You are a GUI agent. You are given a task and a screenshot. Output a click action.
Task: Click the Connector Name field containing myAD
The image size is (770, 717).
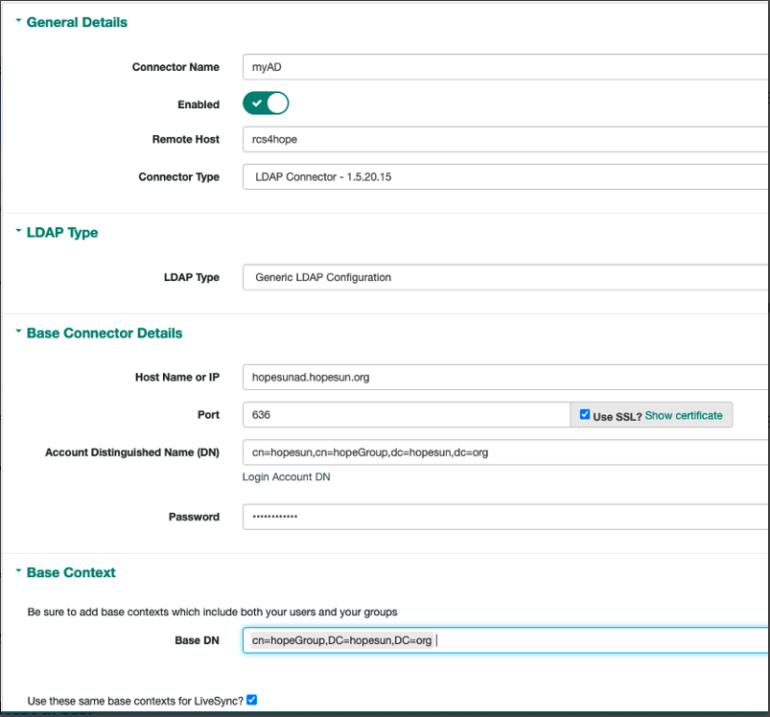coord(432,66)
